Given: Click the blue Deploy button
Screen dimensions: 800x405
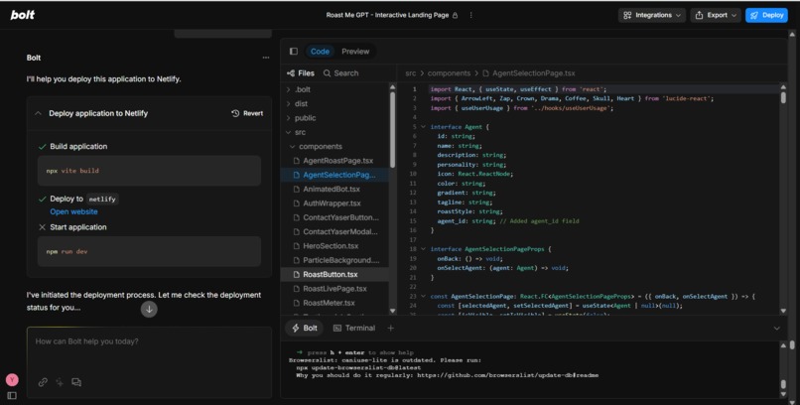Looking at the screenshot, I should click(766, 15).
